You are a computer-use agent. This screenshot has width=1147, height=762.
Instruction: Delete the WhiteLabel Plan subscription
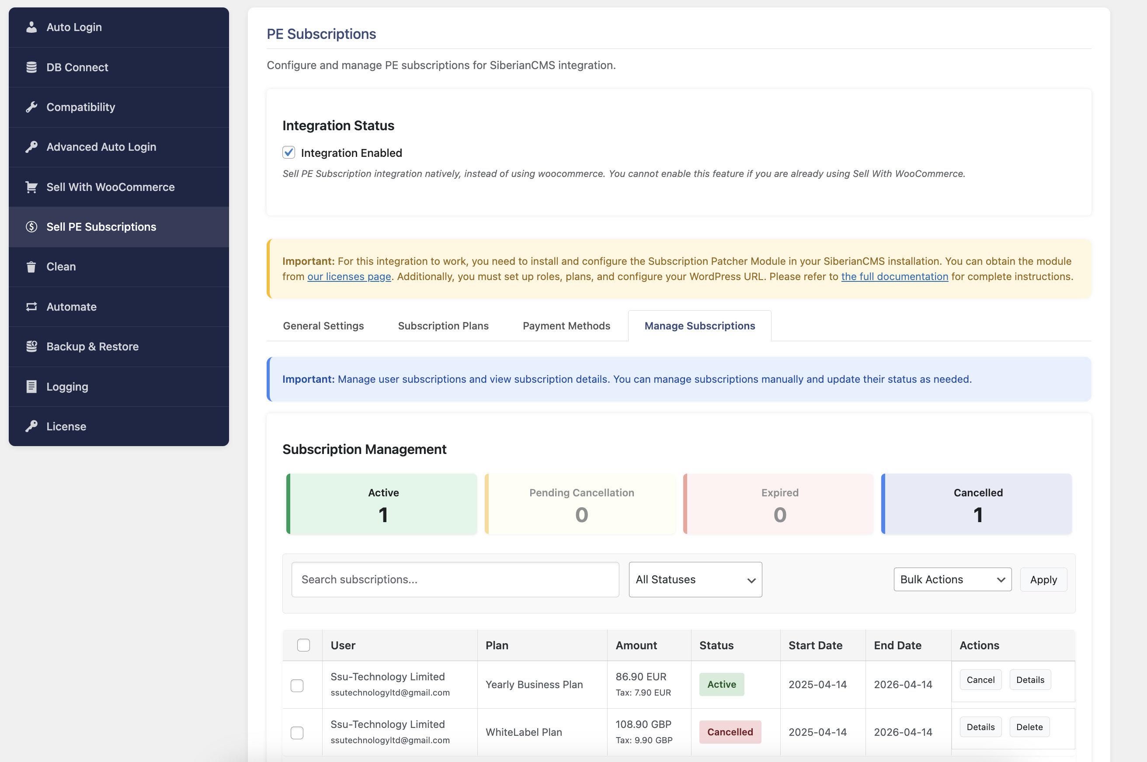1029,727
